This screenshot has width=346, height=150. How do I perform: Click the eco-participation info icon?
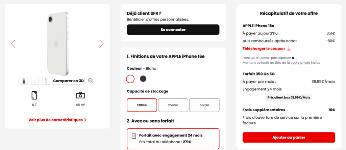click(293, 58)
